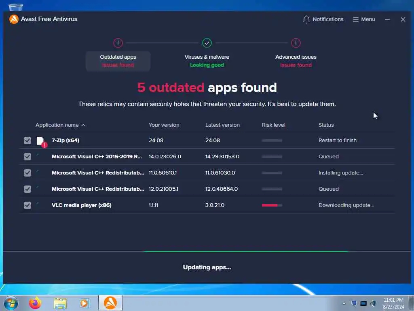The height and width of the screenshot is (311, 414).
Task: Click the Updating apps... label
Action: pyautogui.click(x=207, y=267)
